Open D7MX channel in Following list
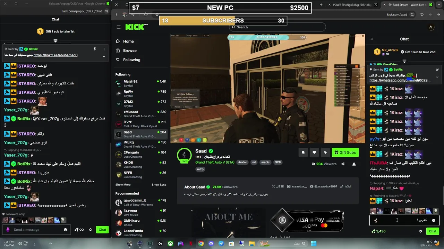This screenshot has height=249, width=444. (141, 104)
